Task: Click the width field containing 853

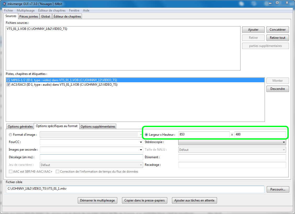Action: [x=204, y=134]
